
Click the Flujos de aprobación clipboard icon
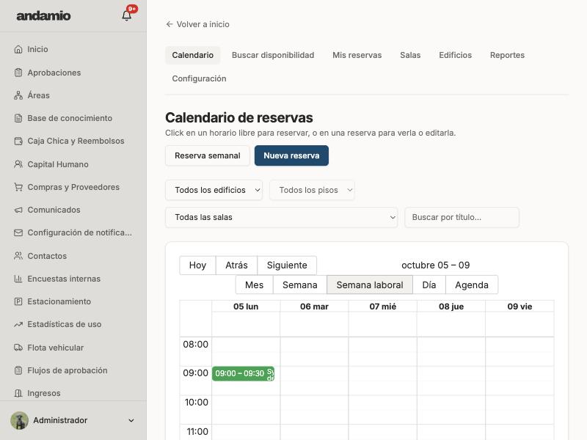tap(18, 370)
